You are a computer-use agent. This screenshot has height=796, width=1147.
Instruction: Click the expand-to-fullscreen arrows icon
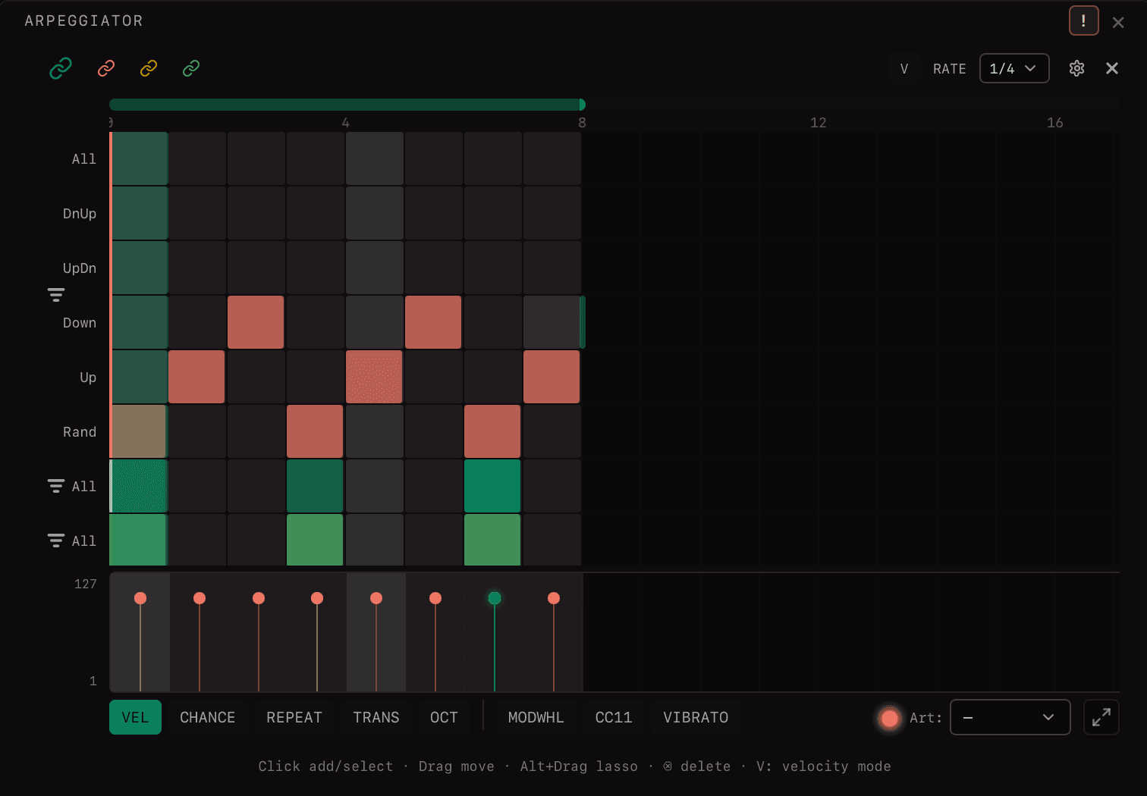click(1101, 717)
